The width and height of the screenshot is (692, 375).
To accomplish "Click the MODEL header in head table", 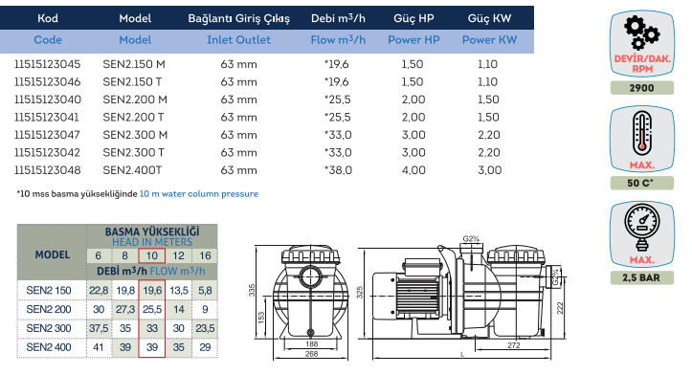I will tap(53, 254).
